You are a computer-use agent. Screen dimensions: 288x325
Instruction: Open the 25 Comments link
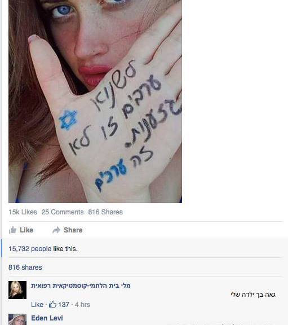click(63, 212)
